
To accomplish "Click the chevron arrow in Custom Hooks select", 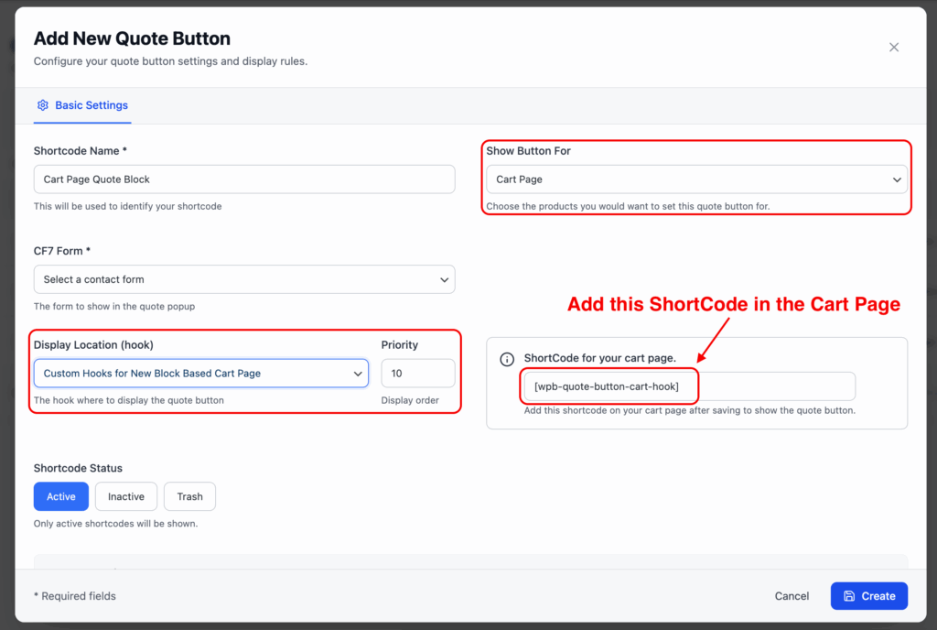I will [358, 374].
